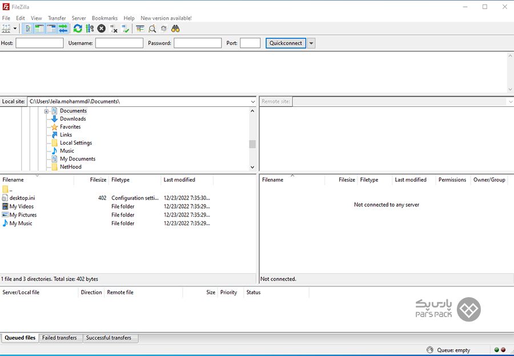Open the Bookmarks menu
514x356 pixels.
105,18
